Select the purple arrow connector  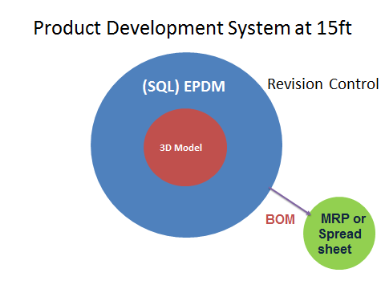point(290,201)
